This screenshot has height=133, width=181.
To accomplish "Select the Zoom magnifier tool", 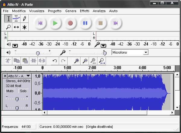I will click(x=8, y=27).
